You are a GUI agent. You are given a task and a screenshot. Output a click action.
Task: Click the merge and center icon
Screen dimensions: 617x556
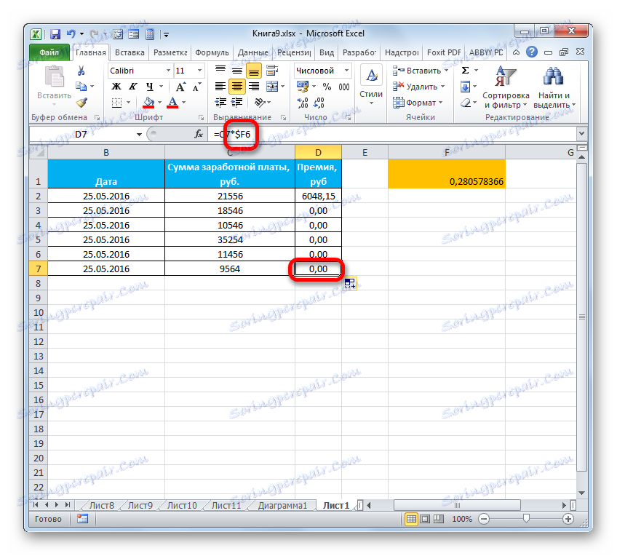click(272, 86)
